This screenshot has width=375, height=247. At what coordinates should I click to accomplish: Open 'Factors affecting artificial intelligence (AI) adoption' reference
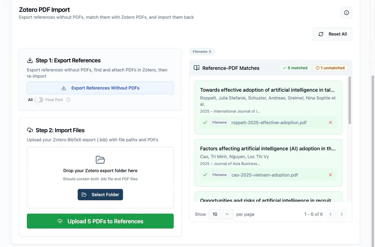click(268, 149)
